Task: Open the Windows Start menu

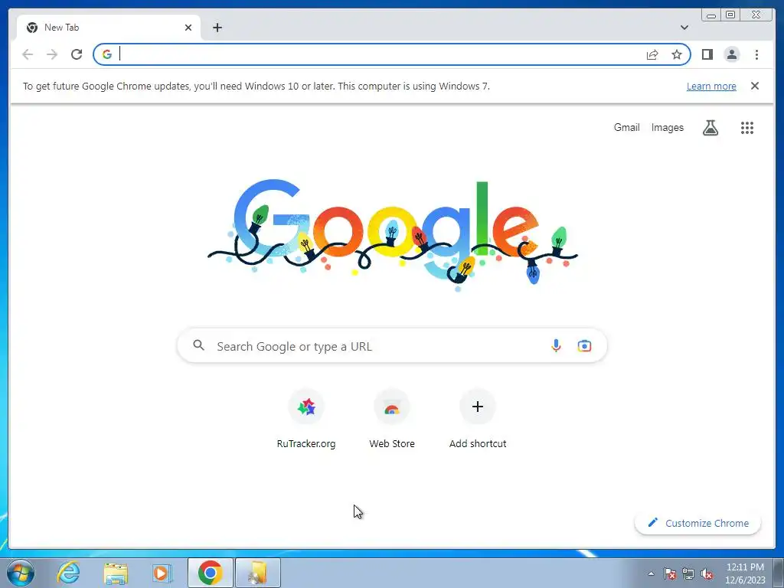Action: coord(21,573)
